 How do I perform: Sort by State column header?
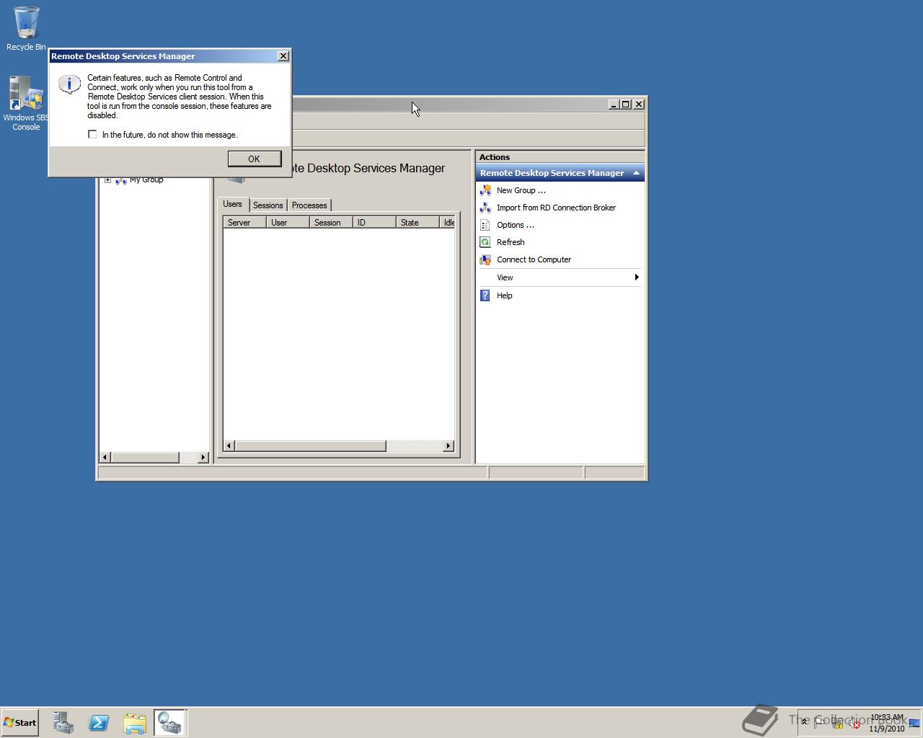tap(418, 223)
